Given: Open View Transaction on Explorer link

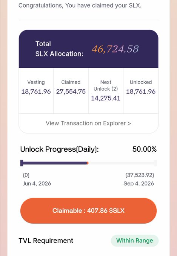Looking at the screenshot, I should 88,123.
